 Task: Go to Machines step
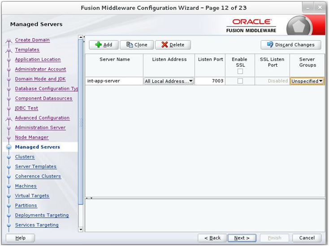coord(26,186)
